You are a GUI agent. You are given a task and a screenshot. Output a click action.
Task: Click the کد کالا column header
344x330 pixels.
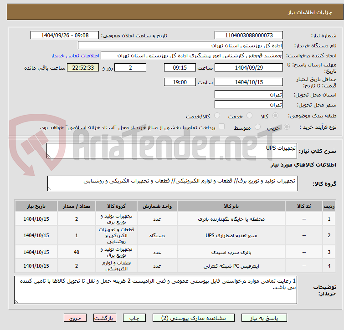pos(304,206)
